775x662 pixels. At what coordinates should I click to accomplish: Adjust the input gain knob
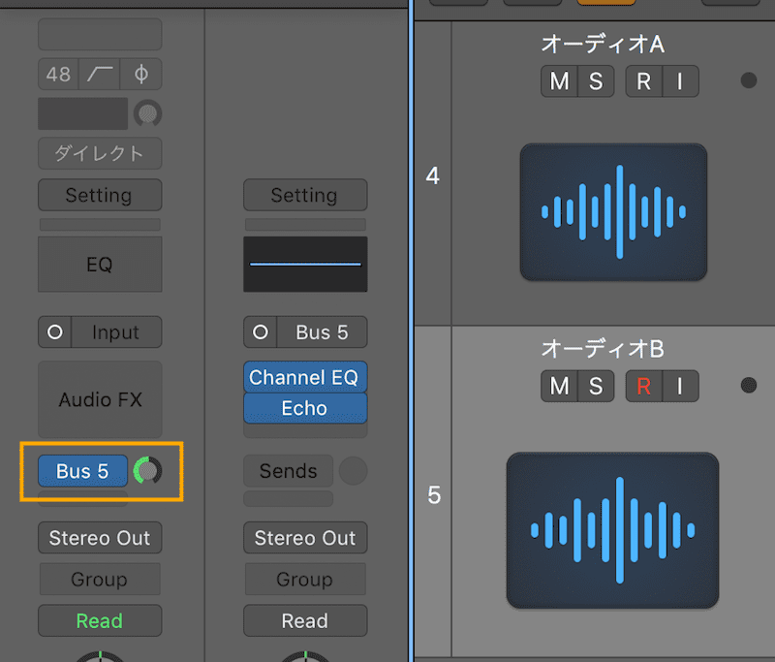pos(148,113)
